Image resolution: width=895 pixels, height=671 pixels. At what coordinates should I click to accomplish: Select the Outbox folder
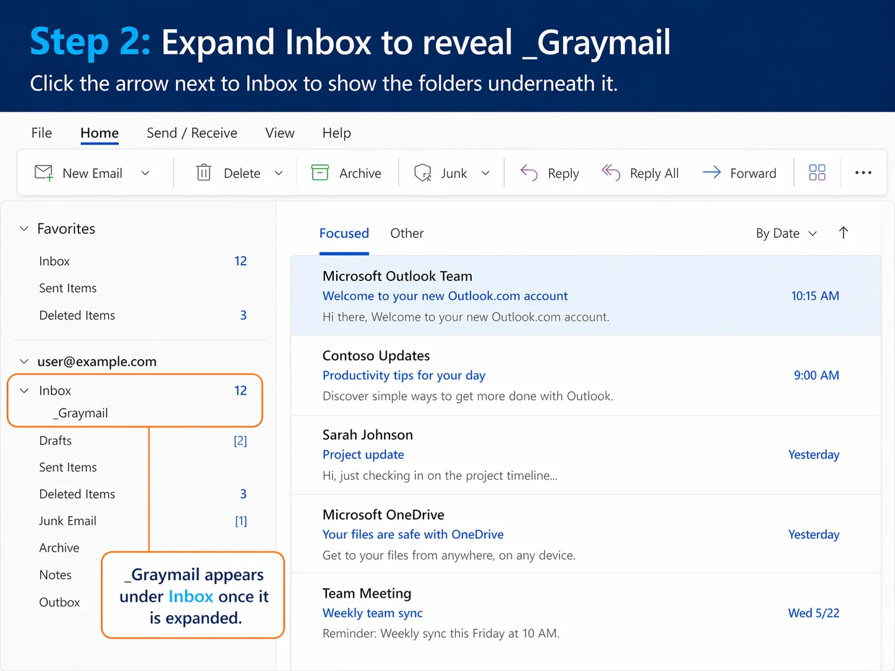pos(59,602)
